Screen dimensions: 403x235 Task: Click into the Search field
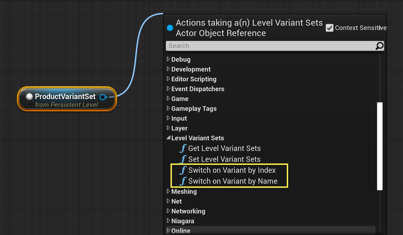pos(270,46)
